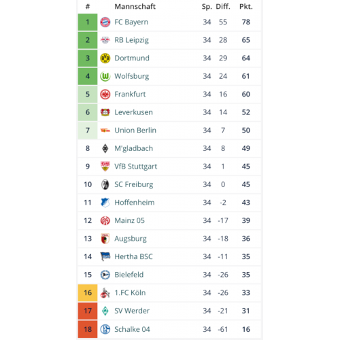Image resolution: width=340 pixels, height=340 pixels.
Task: Select the Dortmund BVB yellow crest
Action: (105, 58)
